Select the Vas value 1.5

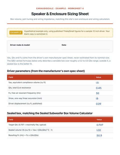click(97, 83)
